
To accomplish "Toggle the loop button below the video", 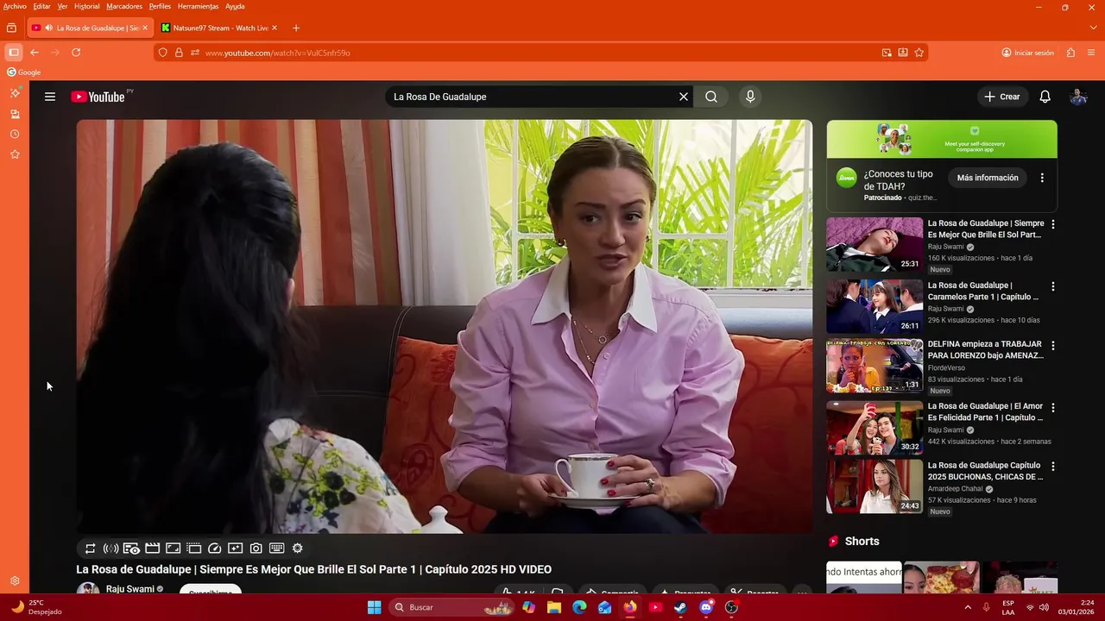I will coord(90,549).
